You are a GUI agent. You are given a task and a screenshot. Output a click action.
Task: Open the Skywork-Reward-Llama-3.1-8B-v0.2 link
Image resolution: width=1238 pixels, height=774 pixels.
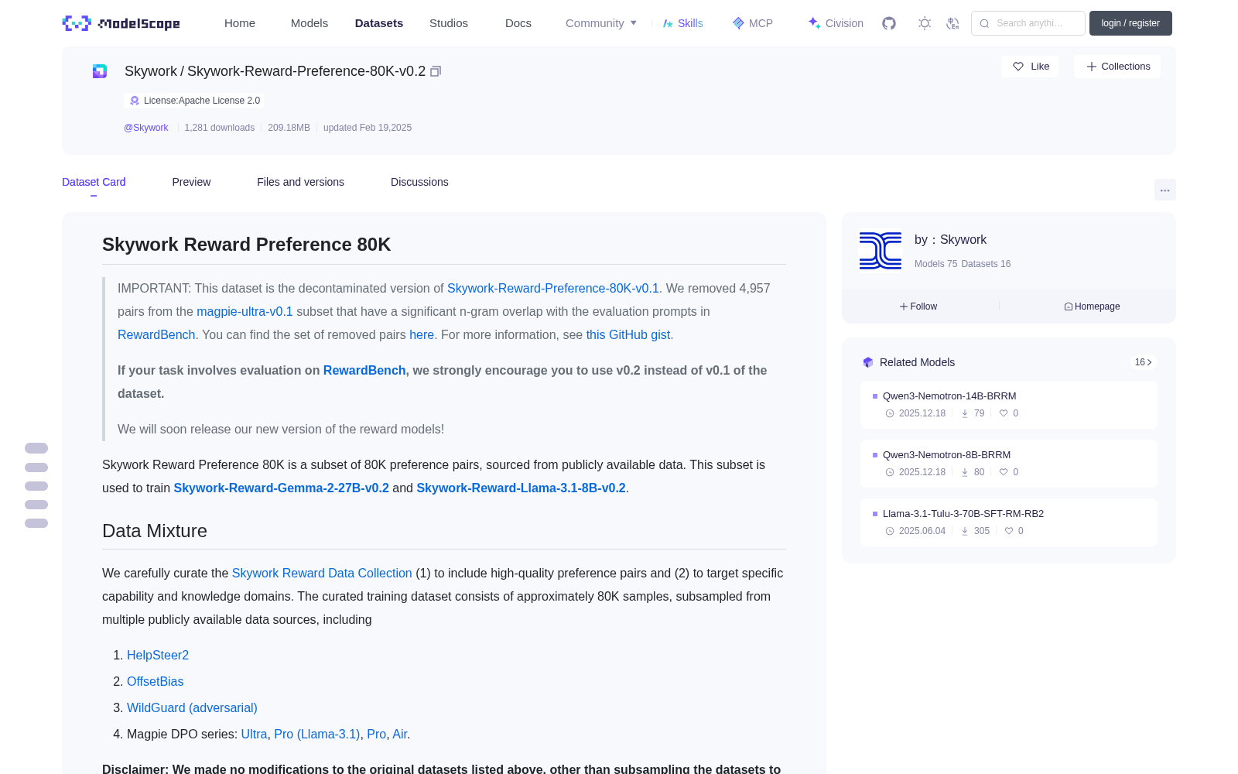[521, 488]
